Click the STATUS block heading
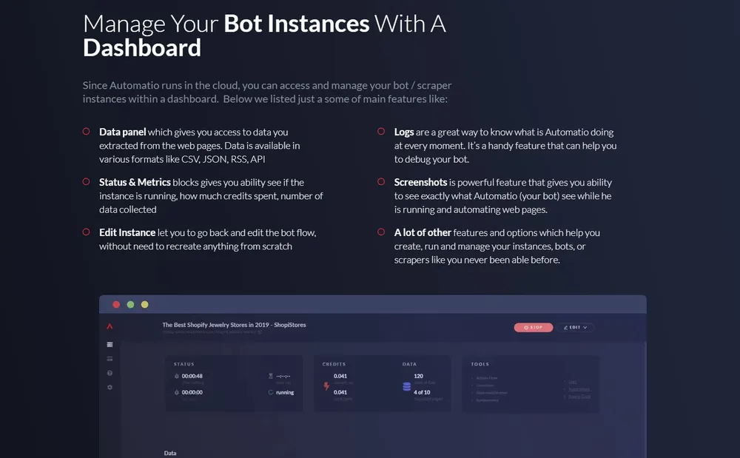 click(184, 364)
